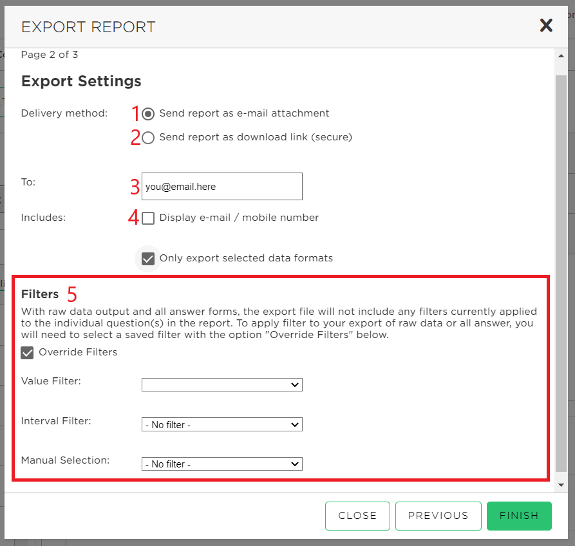Screen dimensions: 575x546
Task: Select Send report as e-mail attachment
Action: pyautogui.click(x=148, y=114)
